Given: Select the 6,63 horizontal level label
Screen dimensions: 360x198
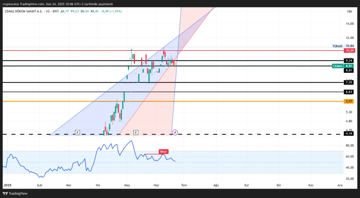Looking at the screenshot, I should 349,92.
